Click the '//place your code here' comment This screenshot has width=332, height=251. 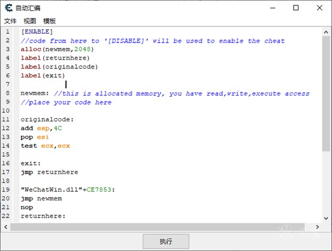coord(66,102)
